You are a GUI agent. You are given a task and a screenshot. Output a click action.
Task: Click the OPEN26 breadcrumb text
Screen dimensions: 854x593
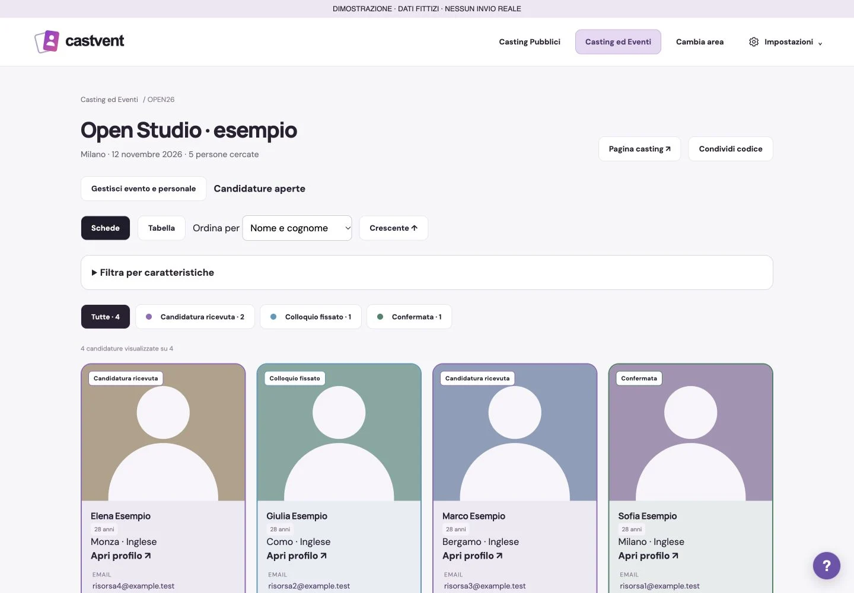pos(161,100)
